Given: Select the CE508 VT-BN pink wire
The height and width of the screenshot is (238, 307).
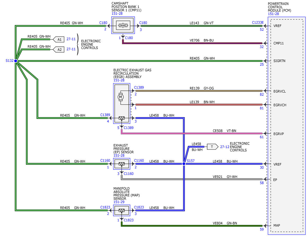Looking at the screenshot, I should coord(192,133).
